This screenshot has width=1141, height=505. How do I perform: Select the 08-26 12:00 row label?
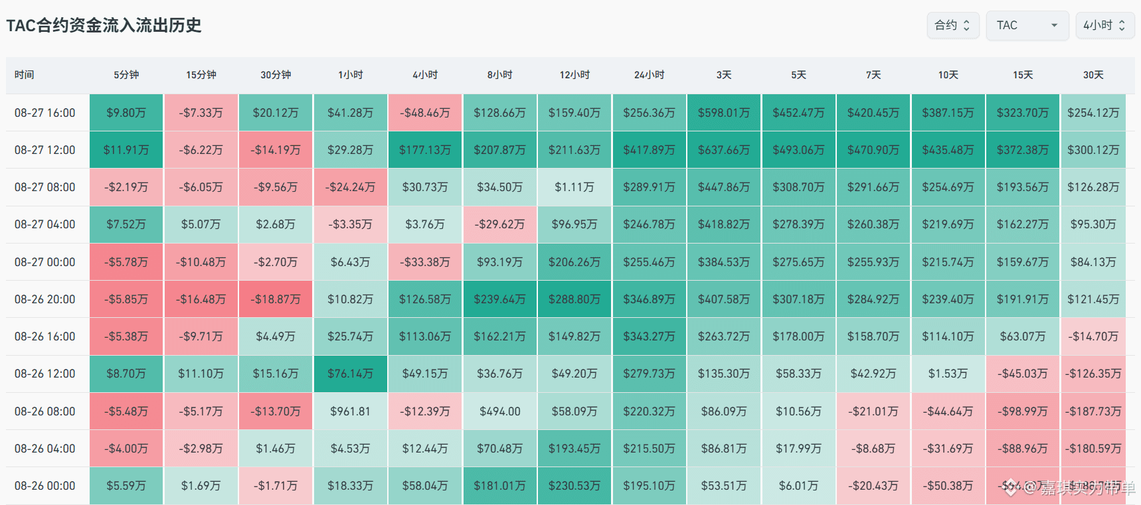45,374
